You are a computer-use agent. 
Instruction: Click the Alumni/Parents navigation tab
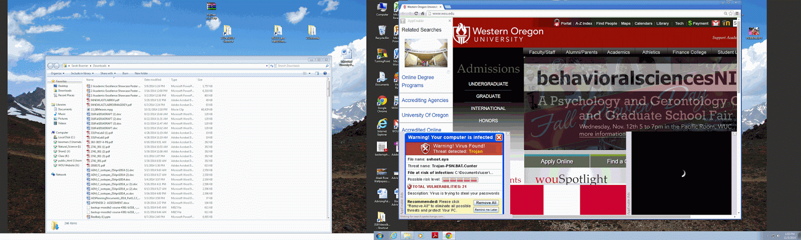point(581,52)
